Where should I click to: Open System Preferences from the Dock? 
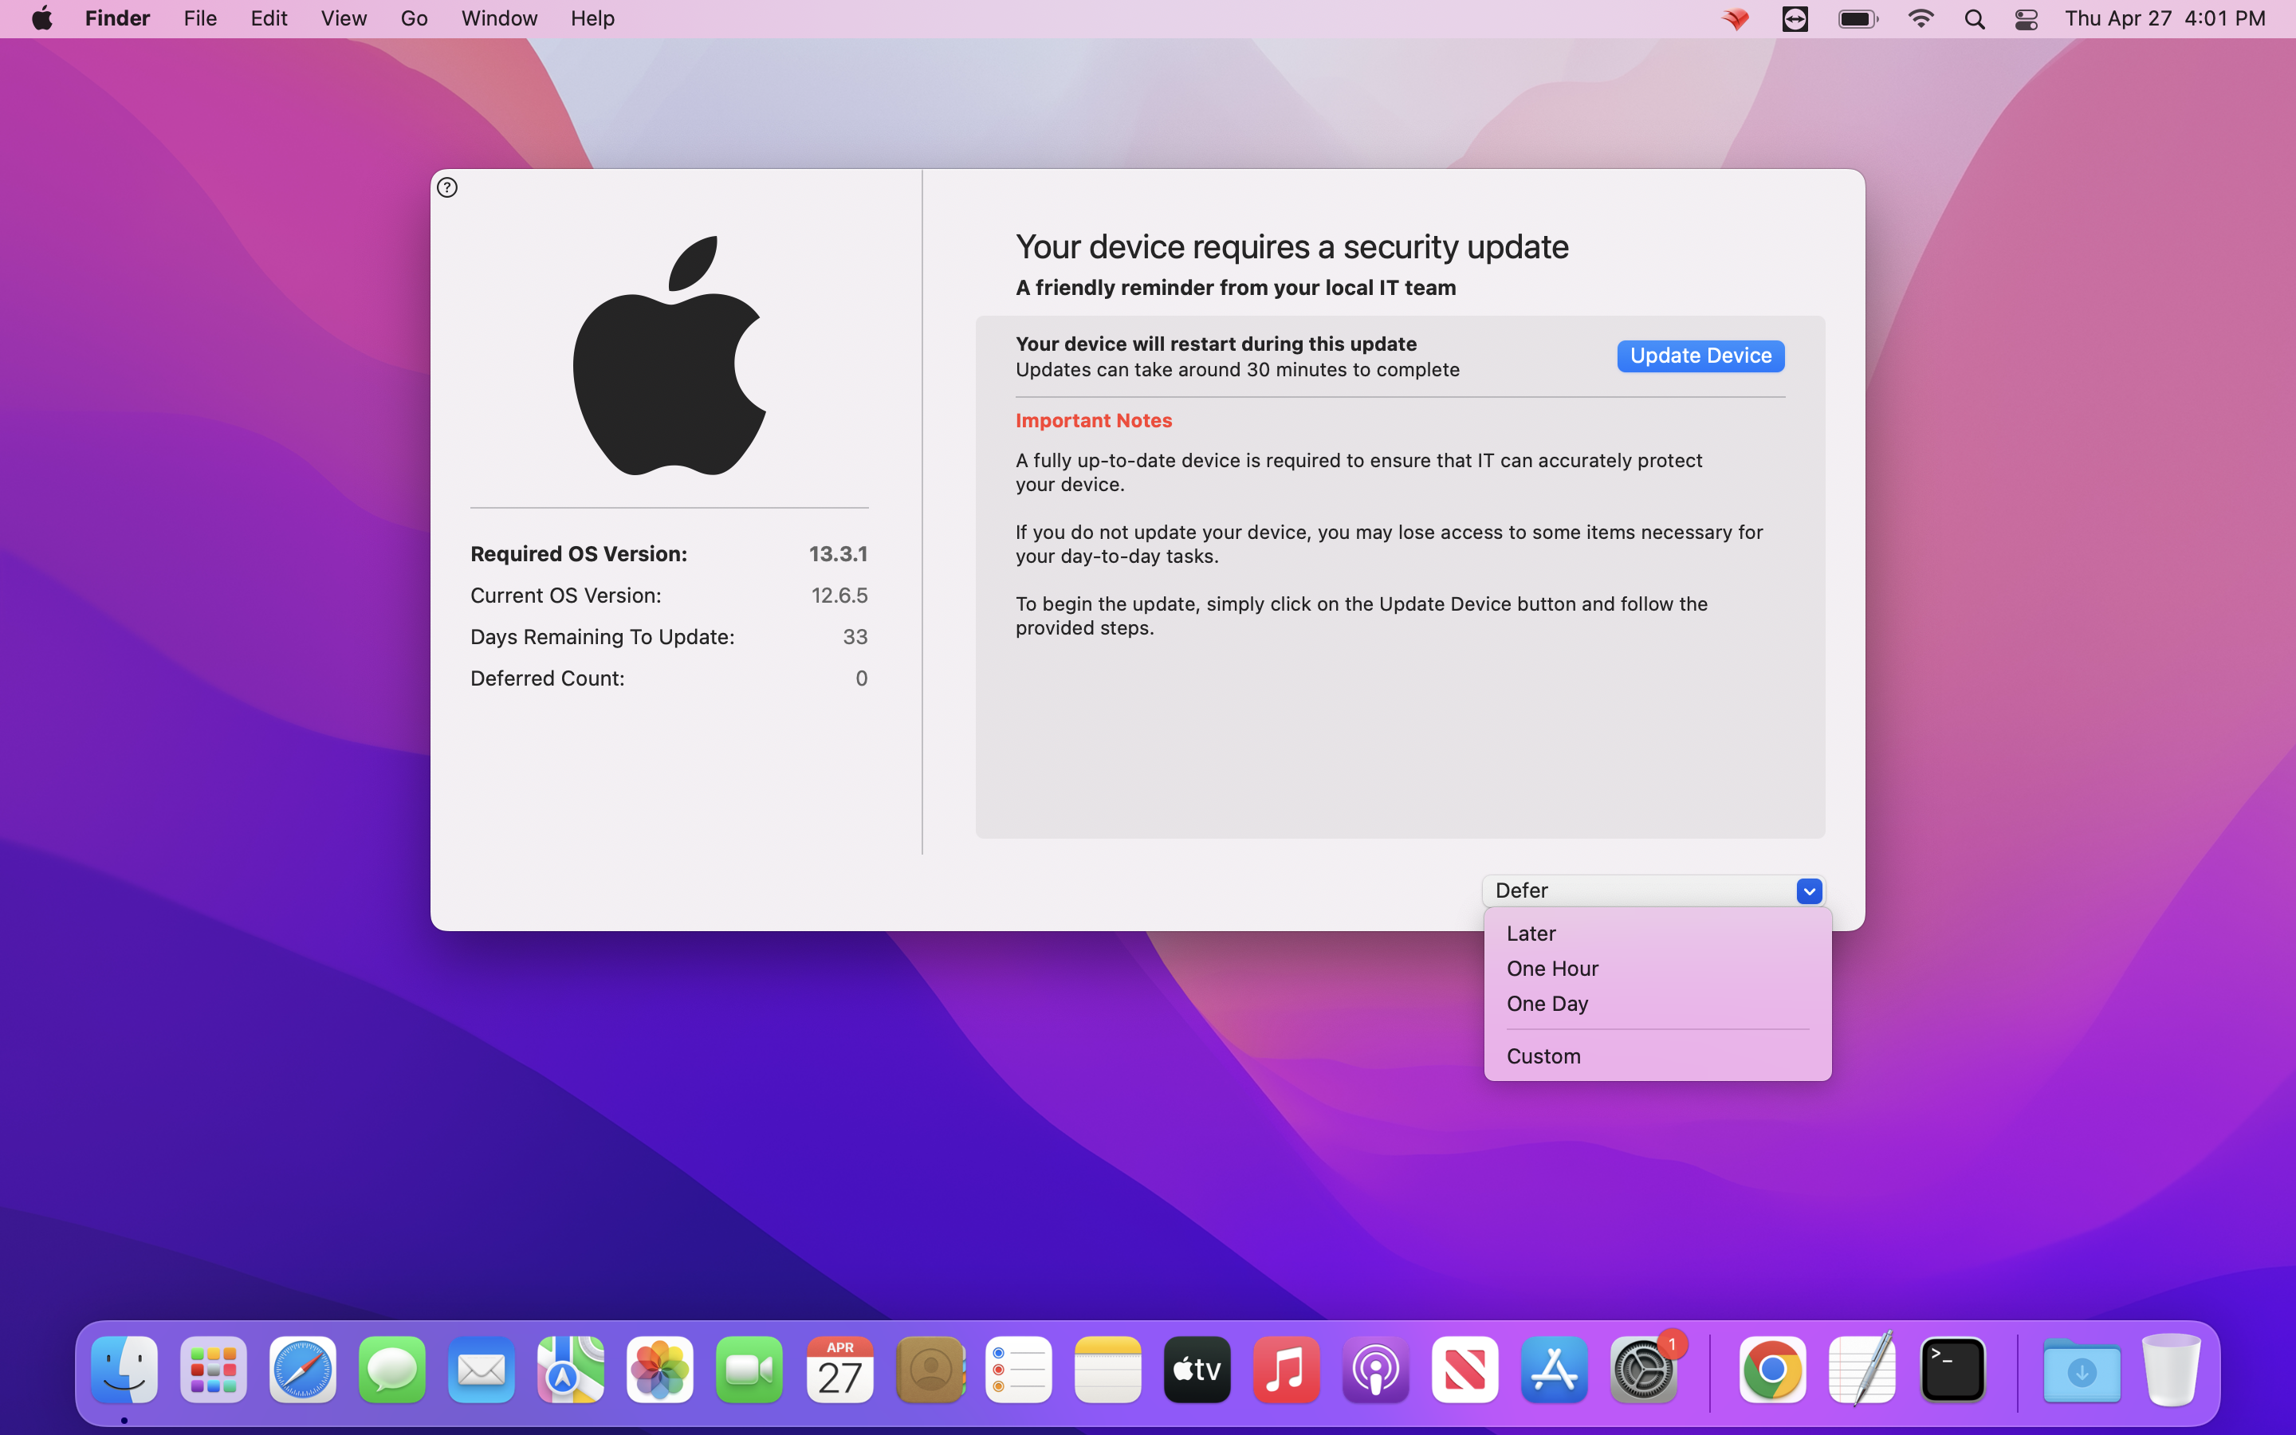click(1643, 1370)
